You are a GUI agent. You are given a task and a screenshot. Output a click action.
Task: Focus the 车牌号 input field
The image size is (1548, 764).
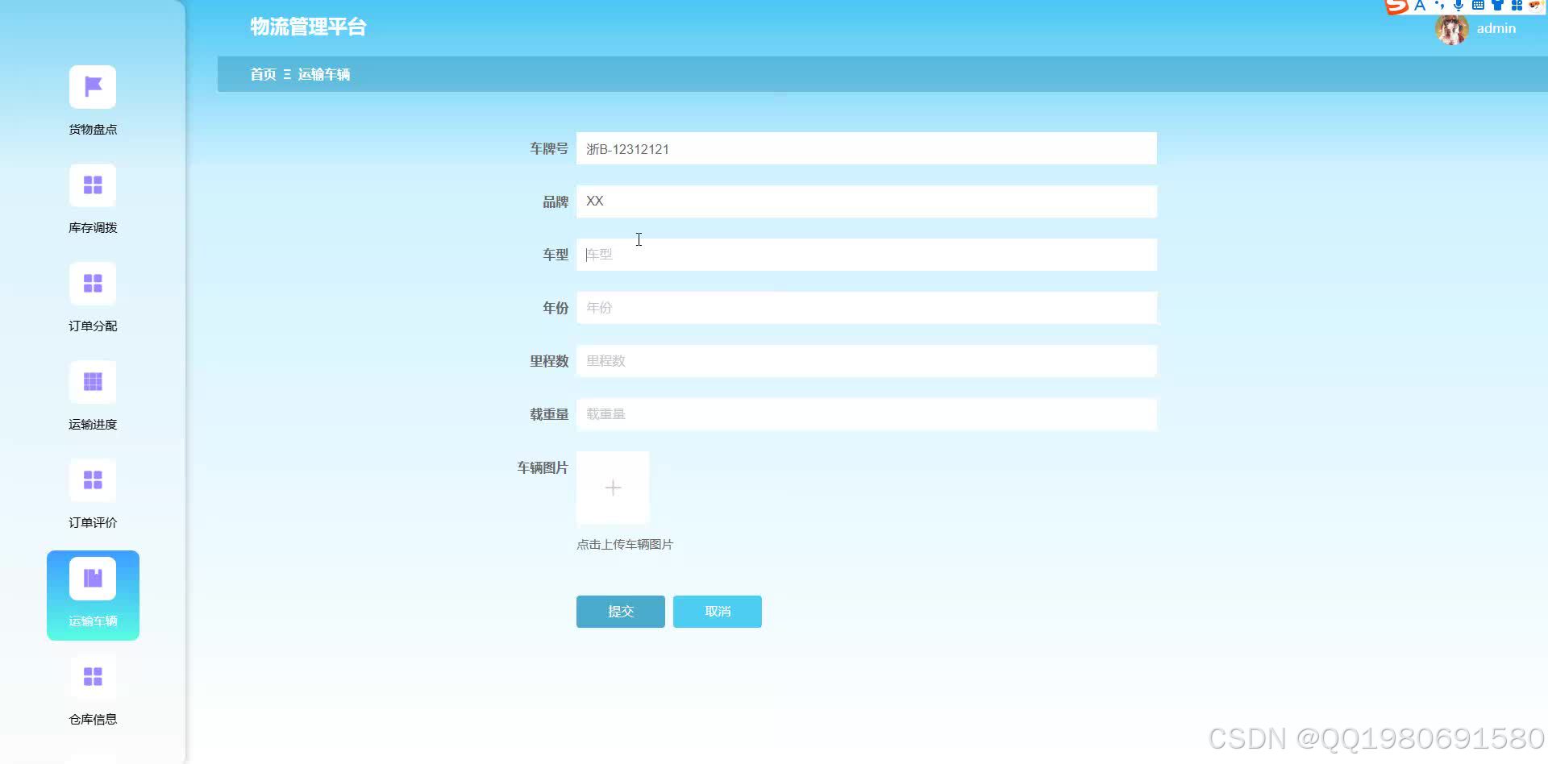coord(867,148)
